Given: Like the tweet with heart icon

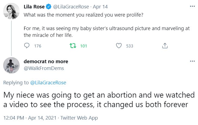Looking at the screenshot, I should tap(119, 46).
